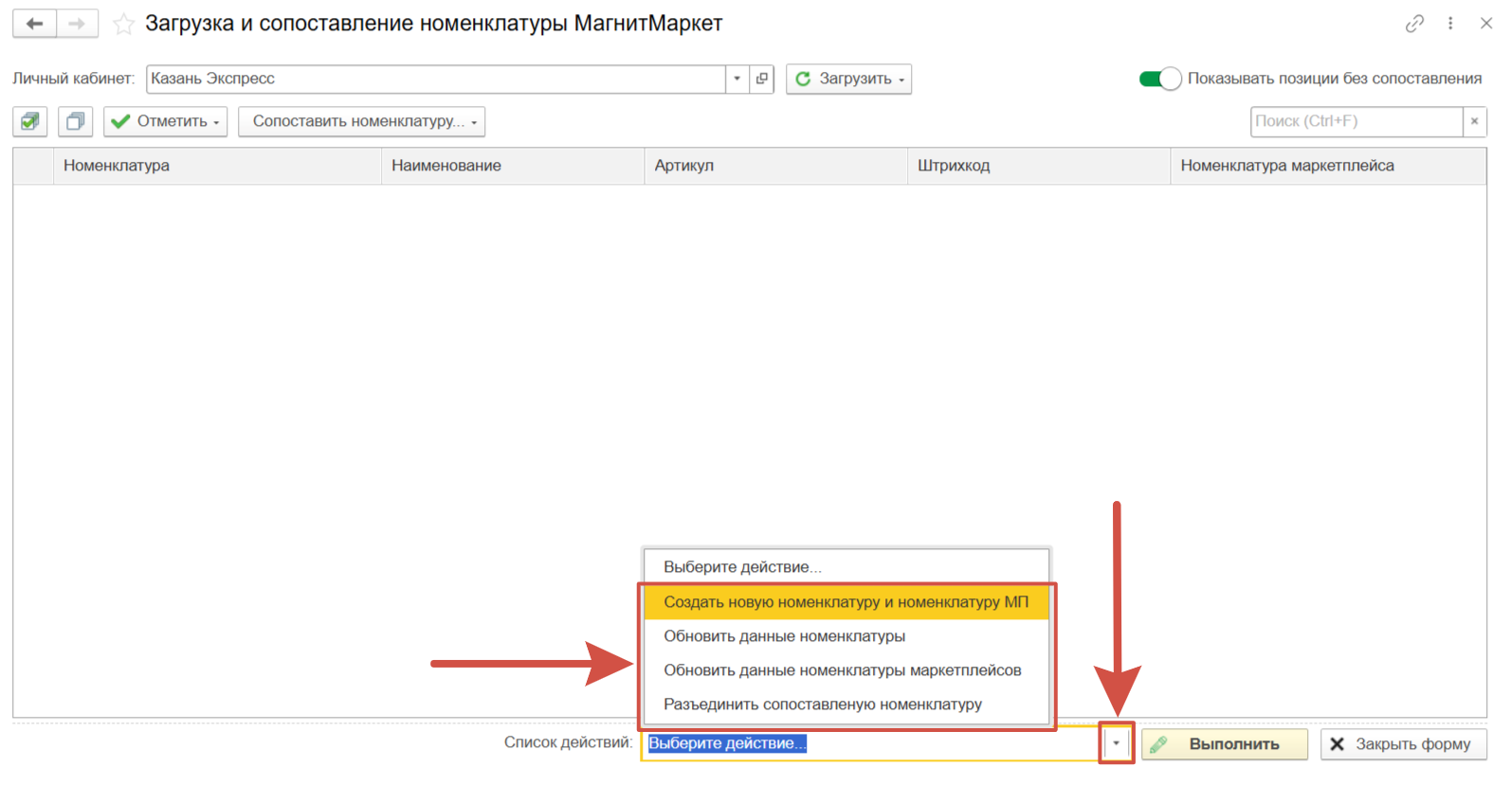
Task: Choose Обновить данные номенклатуры маркетплейсов
Action: (x=842, y=670)
